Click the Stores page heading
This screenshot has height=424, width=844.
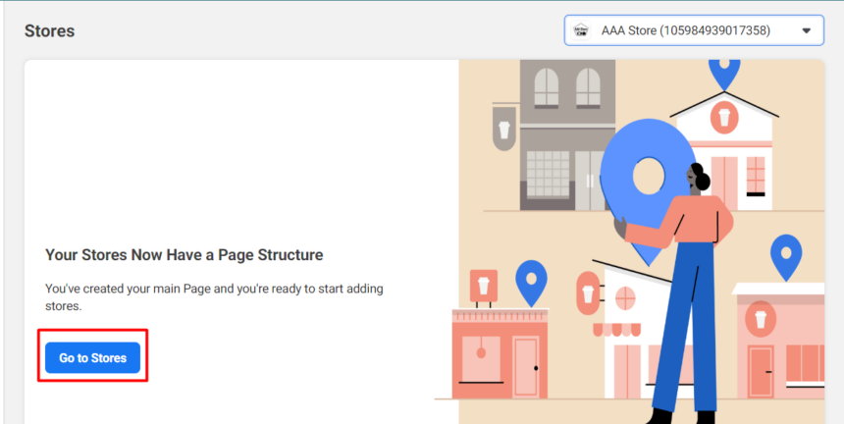tap(49, 31)
